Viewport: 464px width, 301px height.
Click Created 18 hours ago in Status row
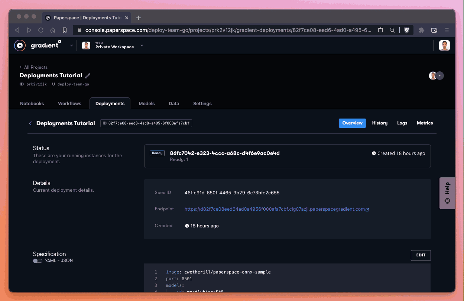[x=399, y=153]
